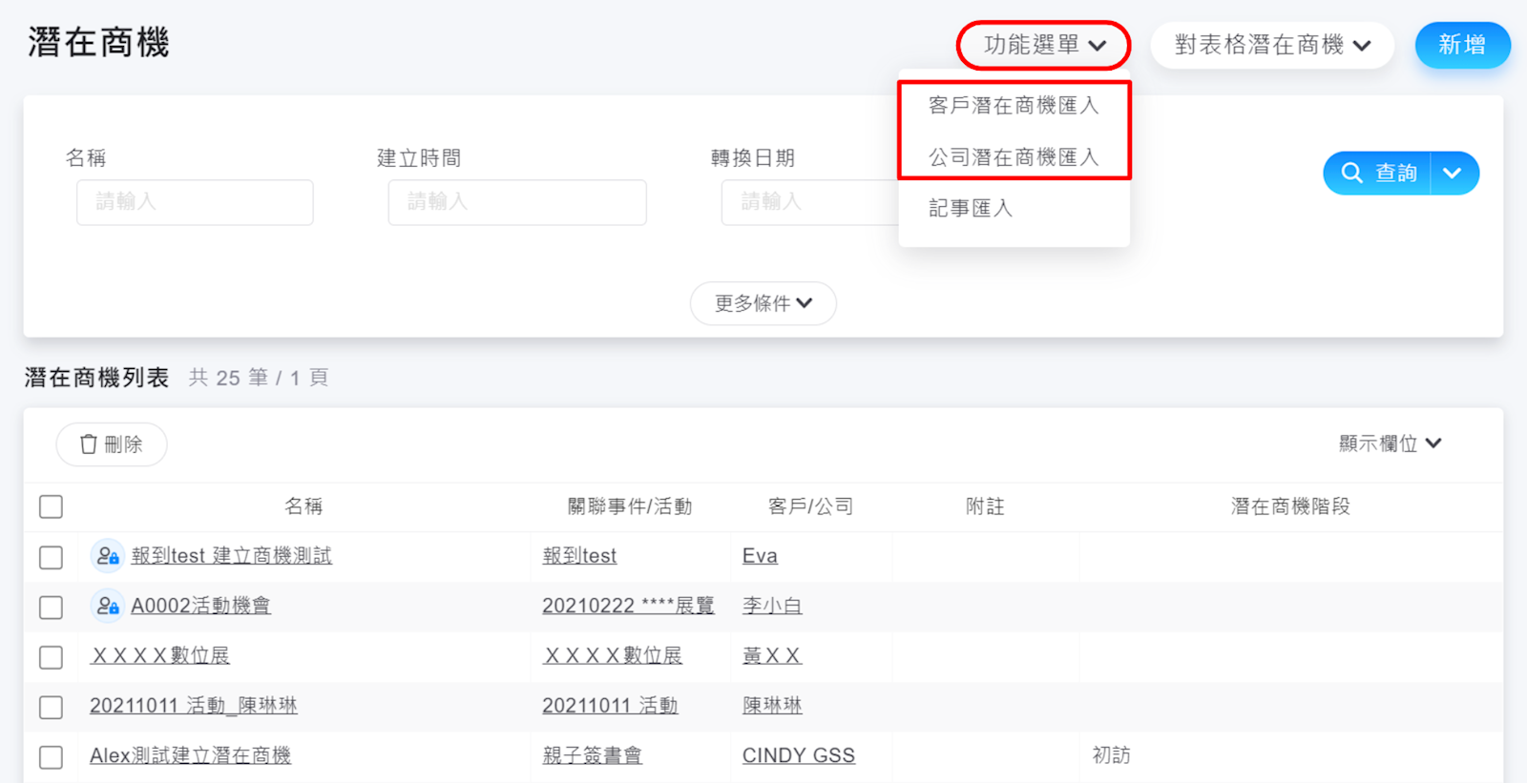Select the 記事匯入 menu item
This screenshot has width=1527, height=783.
point(971,208)
